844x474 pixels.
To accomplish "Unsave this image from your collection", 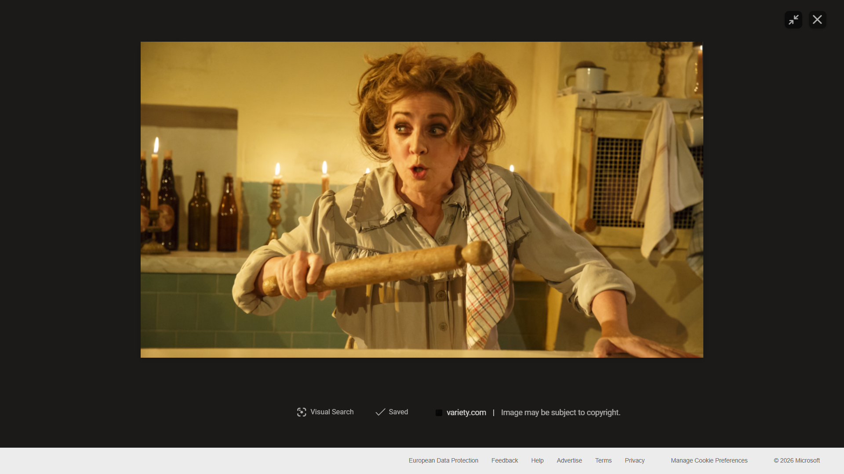I will [391, 412].
